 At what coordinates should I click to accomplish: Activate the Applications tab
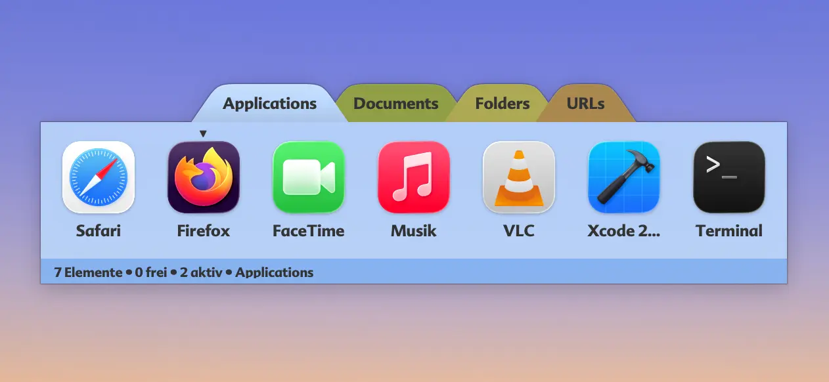coord(269,104)
